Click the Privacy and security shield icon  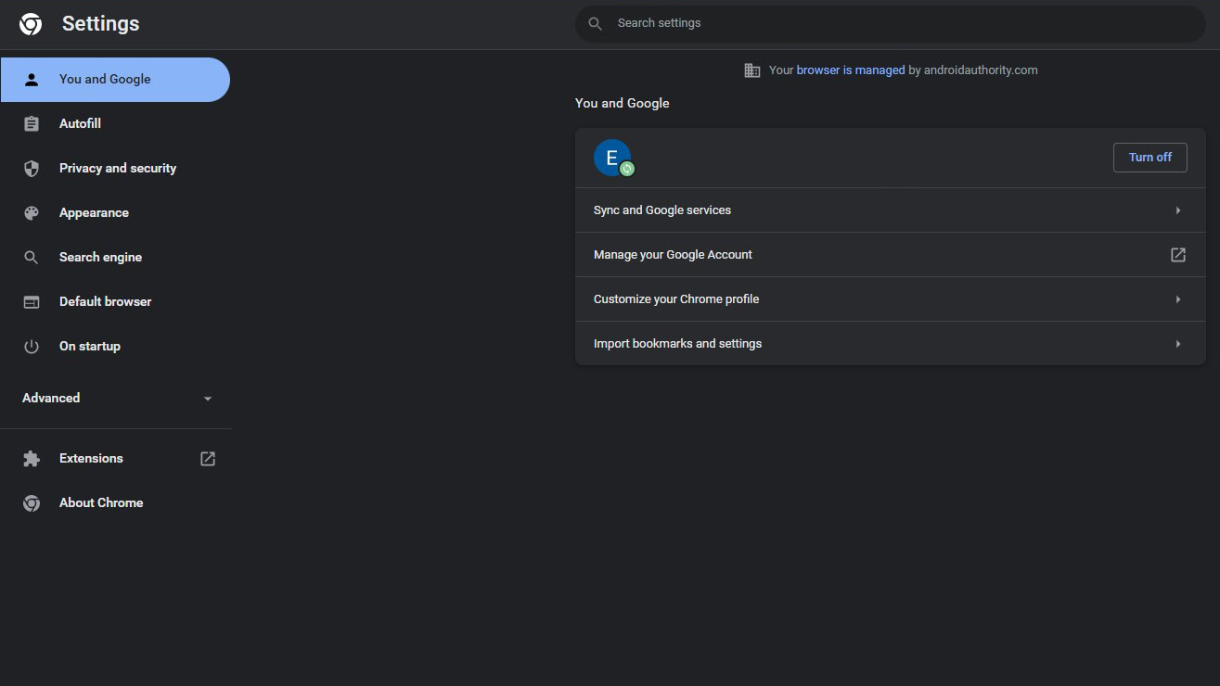pyautogui.click(x=32, y=169)
